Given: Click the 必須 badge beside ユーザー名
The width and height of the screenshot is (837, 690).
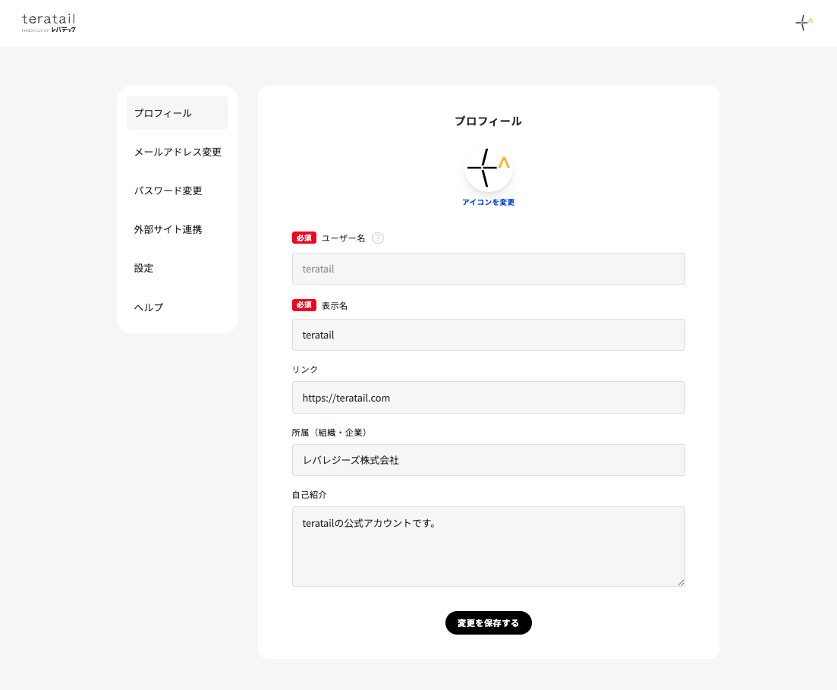Looking at the screenshot, I should click(304, 238).
